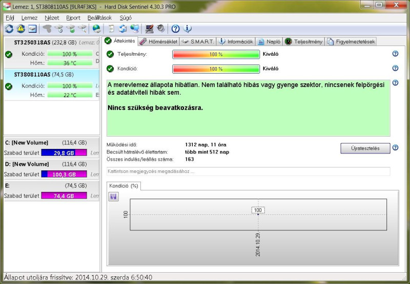
Task: Click the hard disk panel toolbar icon
Action: coord(32,29)
